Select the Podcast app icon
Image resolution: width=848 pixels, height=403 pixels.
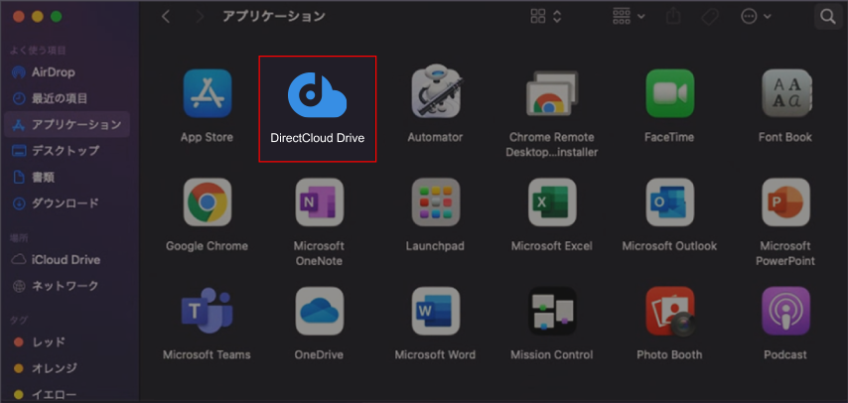[785, 311]
